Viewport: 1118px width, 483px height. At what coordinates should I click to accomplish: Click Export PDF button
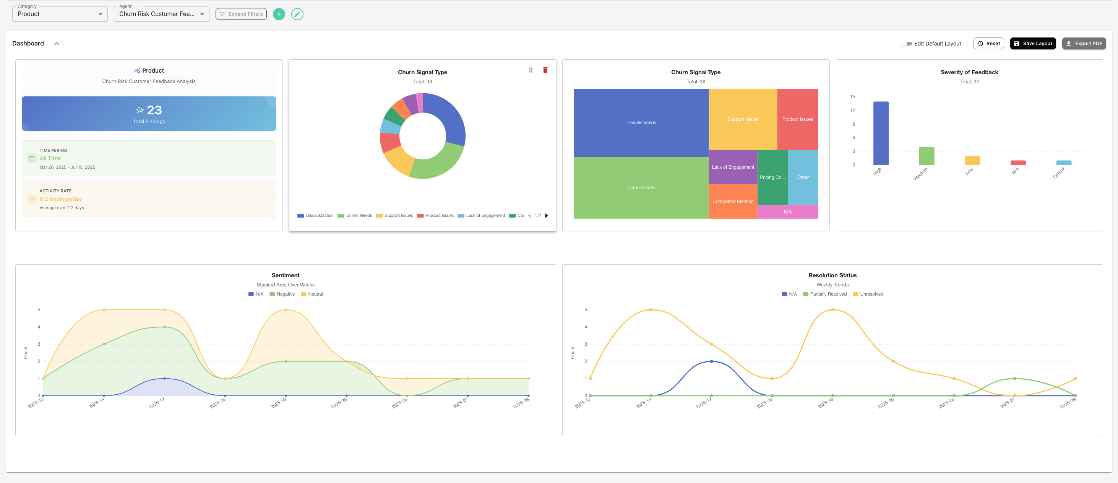click(x=1083, y=44)
